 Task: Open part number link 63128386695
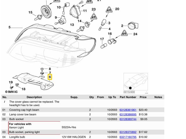pos(128,114)
